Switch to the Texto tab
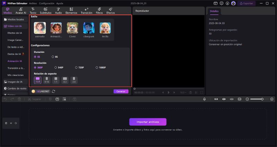 pyautogui.click(x=33, y=11)
